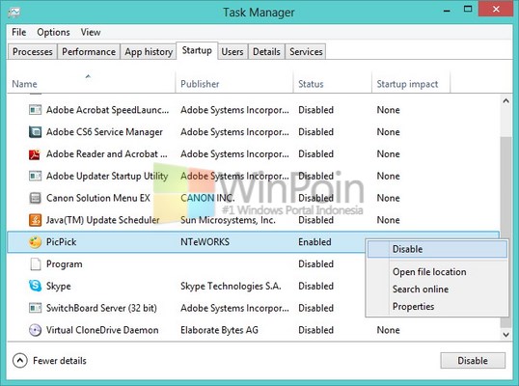Click the Adobe CS6 Service Manager icon
This screenshot has height=386, width=519.
(x=35, y=132)
